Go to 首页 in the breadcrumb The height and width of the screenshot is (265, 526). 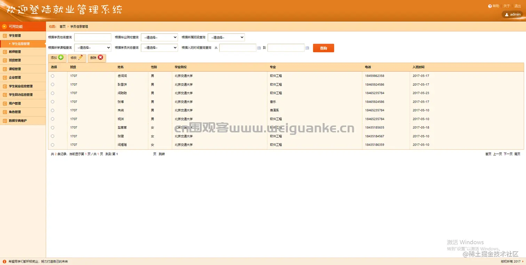click(x=62, y=26)
